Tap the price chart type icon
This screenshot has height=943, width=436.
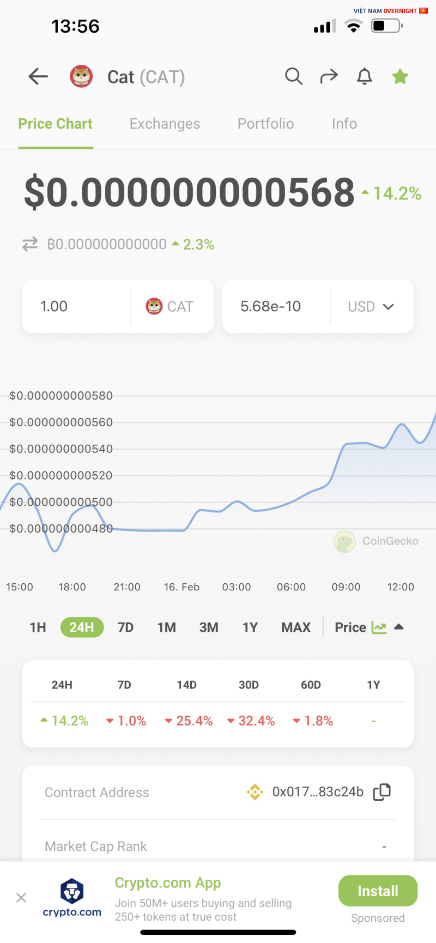[379, 627]
